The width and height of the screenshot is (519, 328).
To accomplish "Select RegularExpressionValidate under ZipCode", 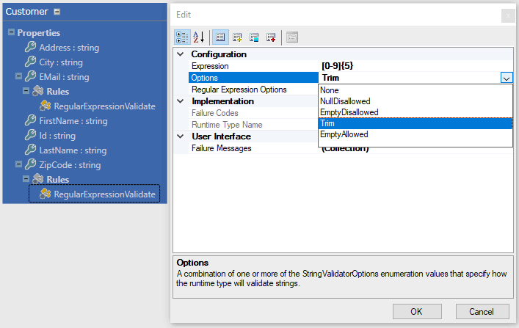I will (x=104, y=194).
